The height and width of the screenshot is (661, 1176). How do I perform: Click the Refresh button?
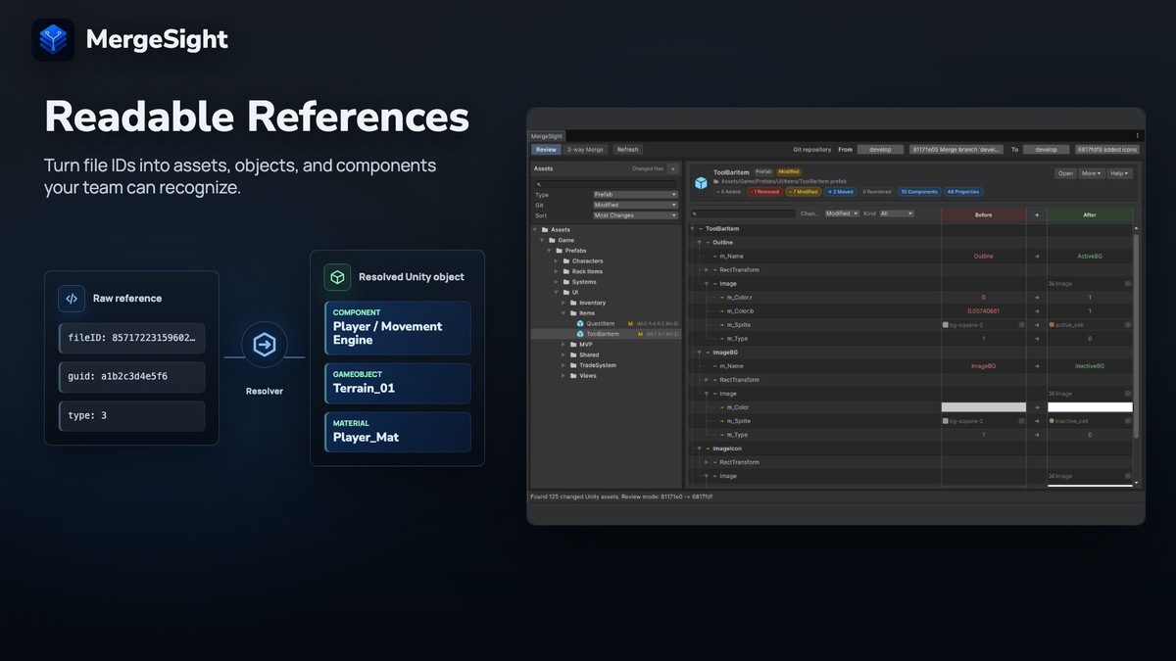627,150
